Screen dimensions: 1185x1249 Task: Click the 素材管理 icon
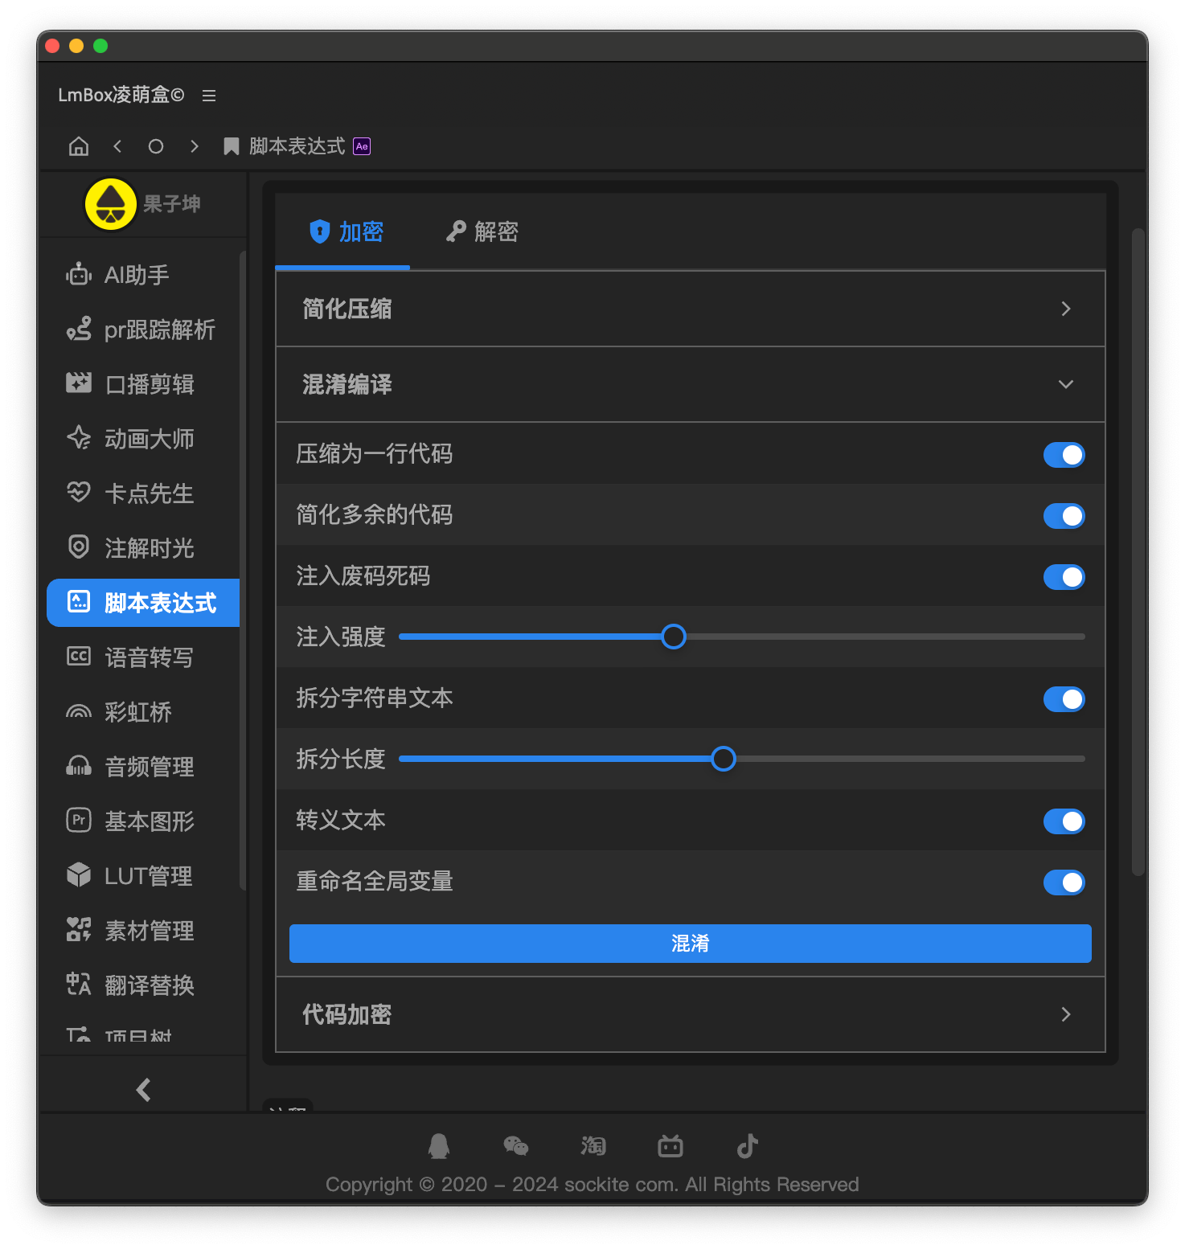coord(79,929)
